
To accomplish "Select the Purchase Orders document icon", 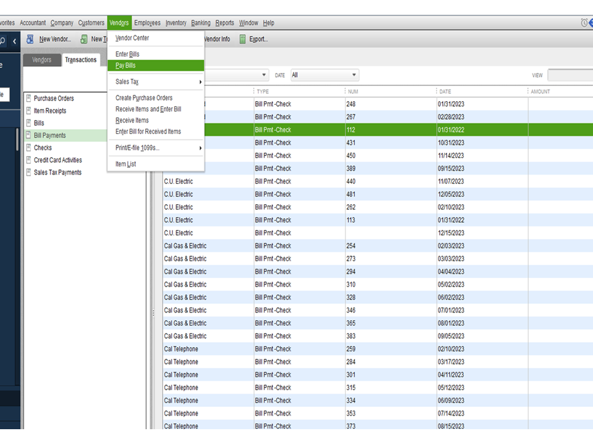I will 28,99.
